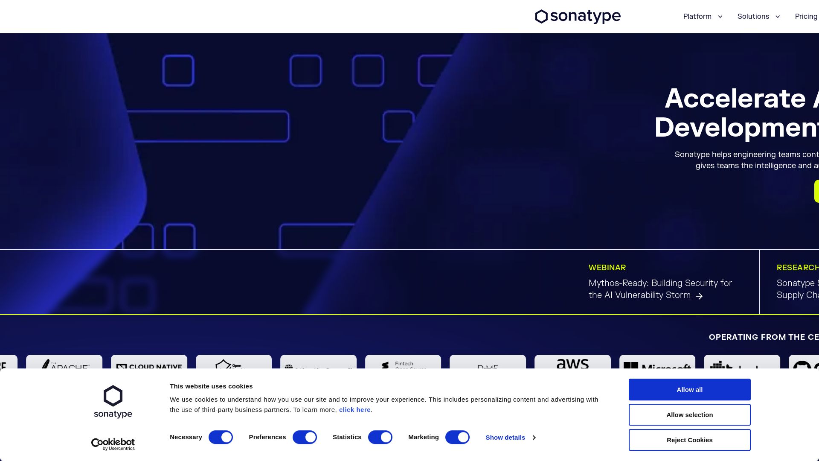Click the Allow selection button
Screen dimensions: 819x461
690,415
